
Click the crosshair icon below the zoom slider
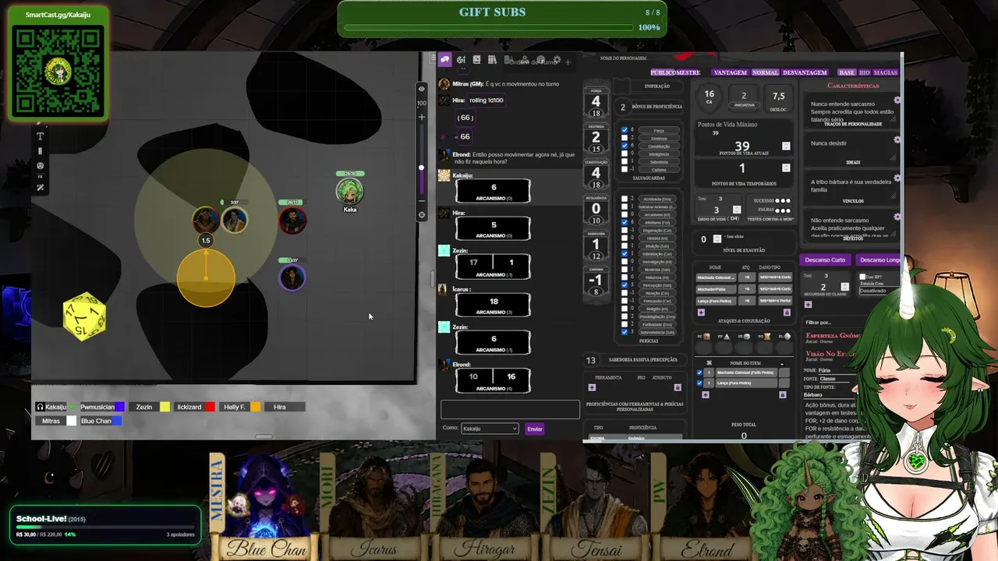[422, 214]
